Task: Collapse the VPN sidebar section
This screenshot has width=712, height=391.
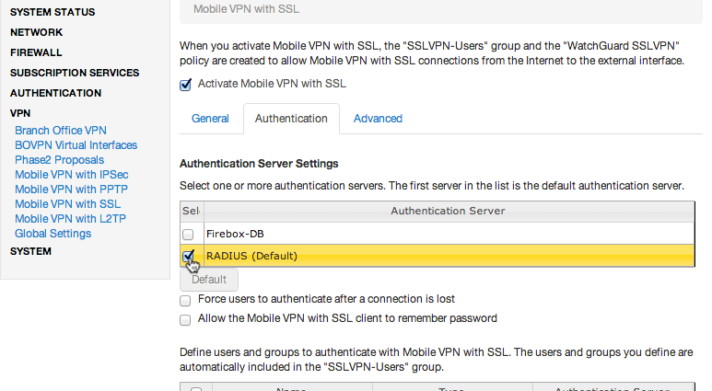Action: point(20,113)
